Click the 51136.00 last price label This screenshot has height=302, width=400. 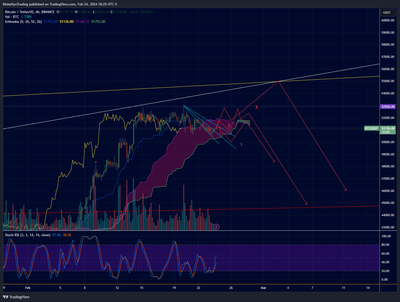pyautogui.click(x=388, y=128)
